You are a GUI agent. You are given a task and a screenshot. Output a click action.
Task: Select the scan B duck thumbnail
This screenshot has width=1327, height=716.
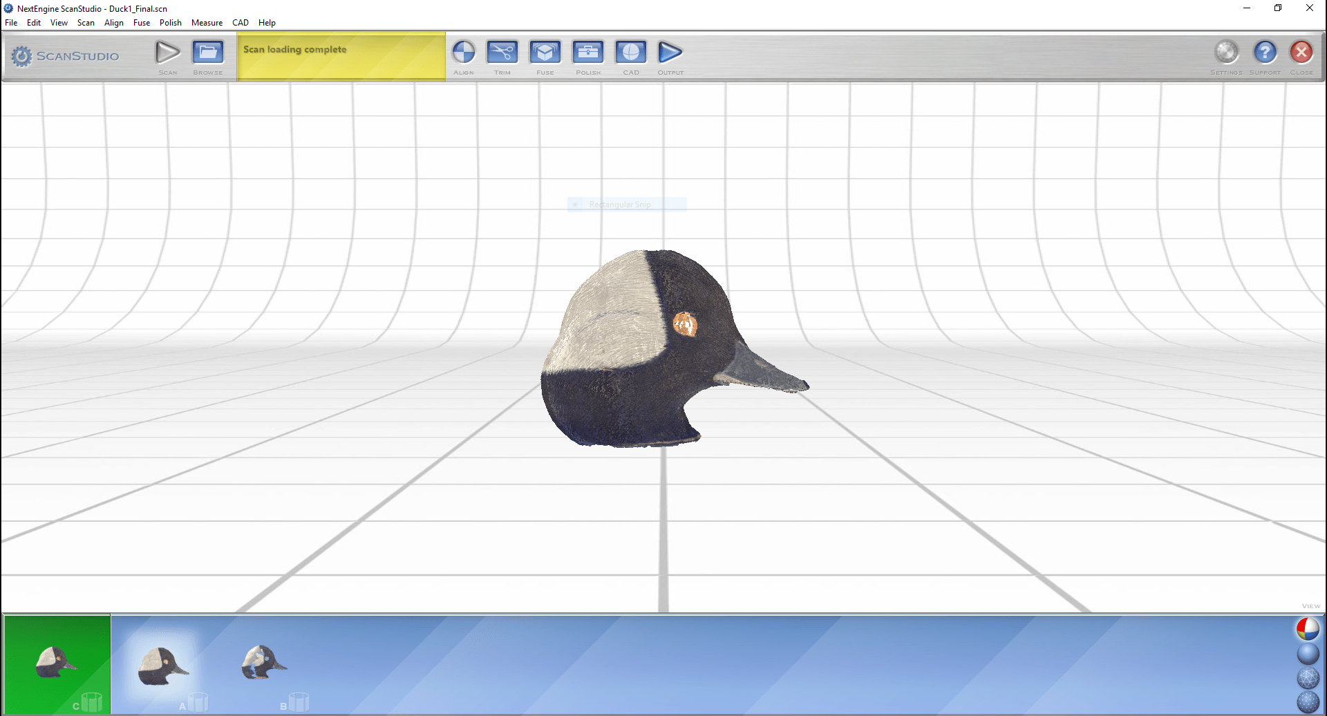(x=264, y=662)
